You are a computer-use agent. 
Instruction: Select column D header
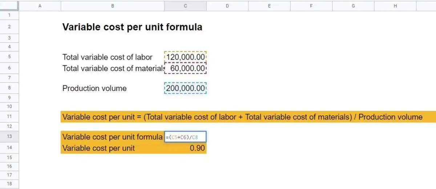[227, 6]
